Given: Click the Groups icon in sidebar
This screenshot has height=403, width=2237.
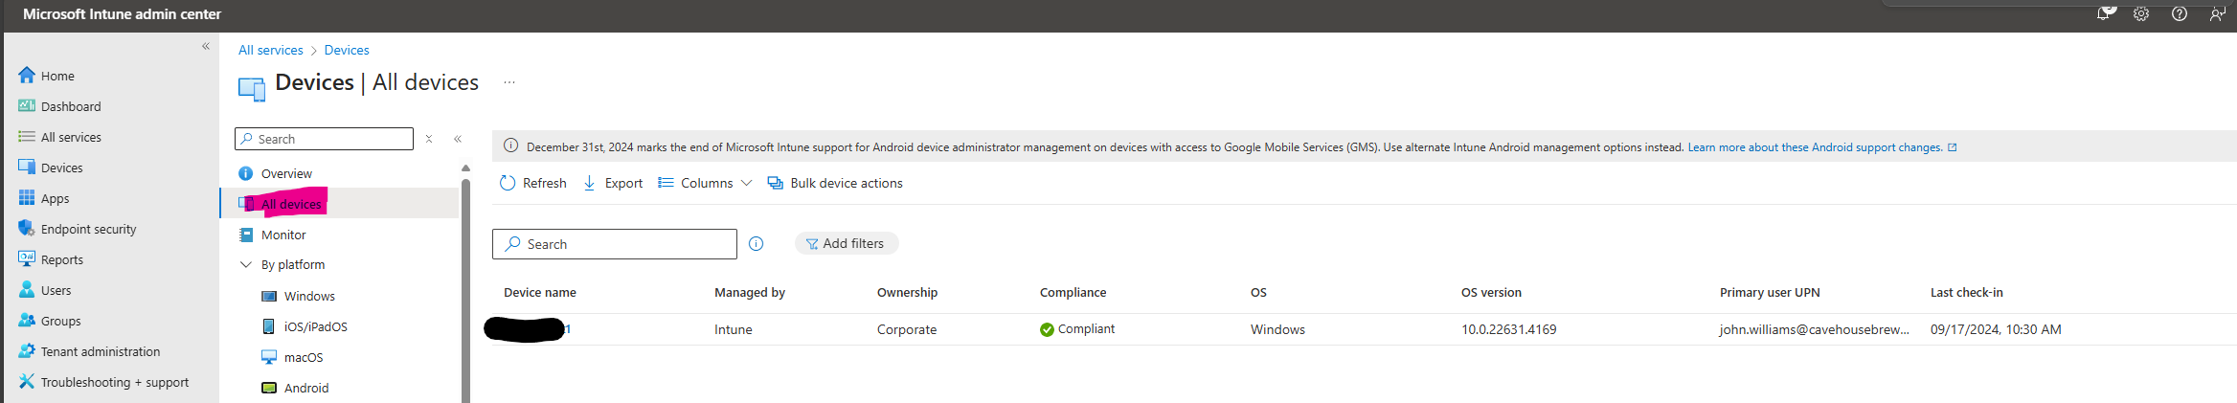Looking at the screenshot, I should [x=27, y=321].
